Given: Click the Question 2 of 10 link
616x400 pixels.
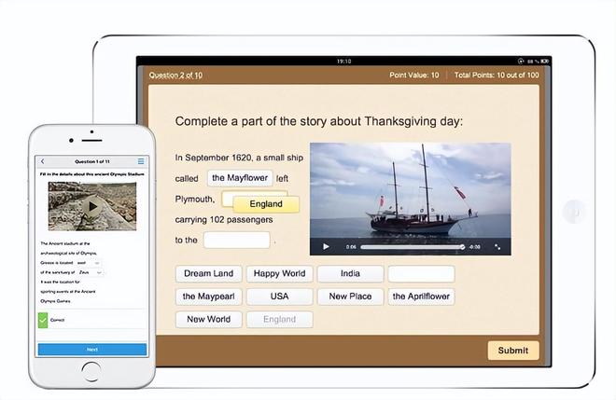Looking at the screenshot, I should point(175,75).
